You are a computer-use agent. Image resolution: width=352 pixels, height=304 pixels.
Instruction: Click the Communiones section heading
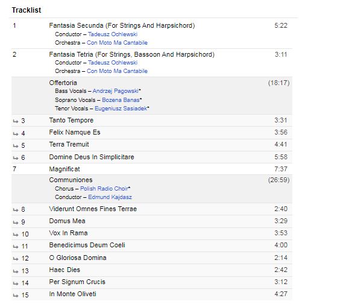click(71, 180)
